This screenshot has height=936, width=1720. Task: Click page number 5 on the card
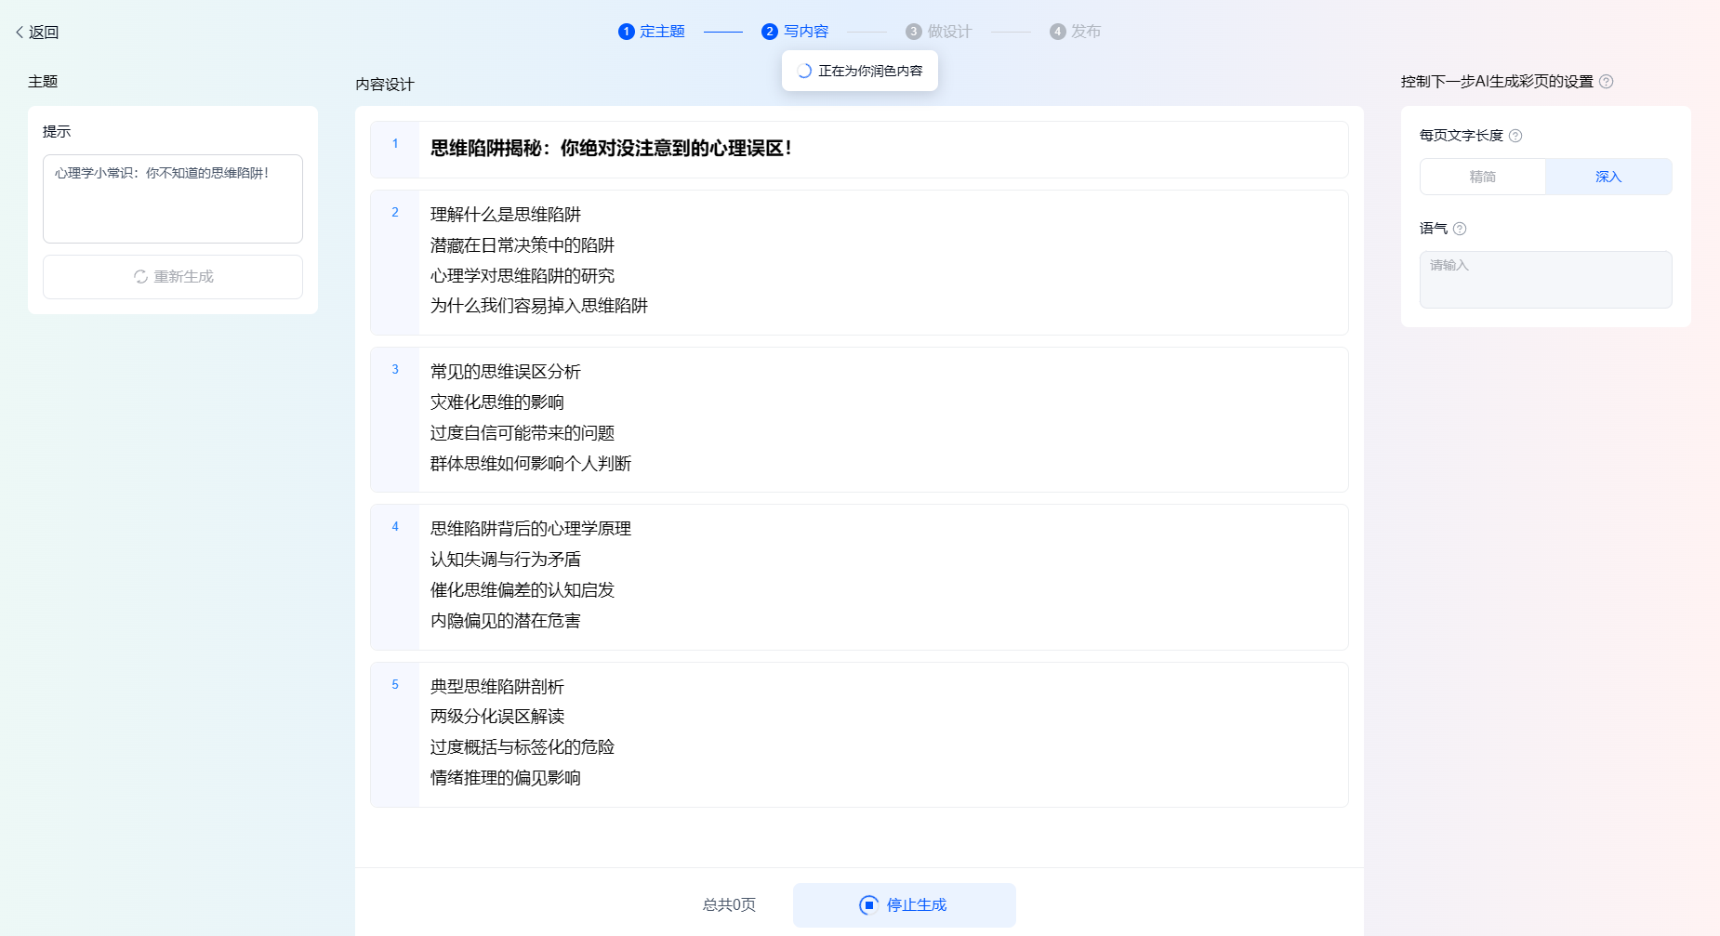[395, 685]
